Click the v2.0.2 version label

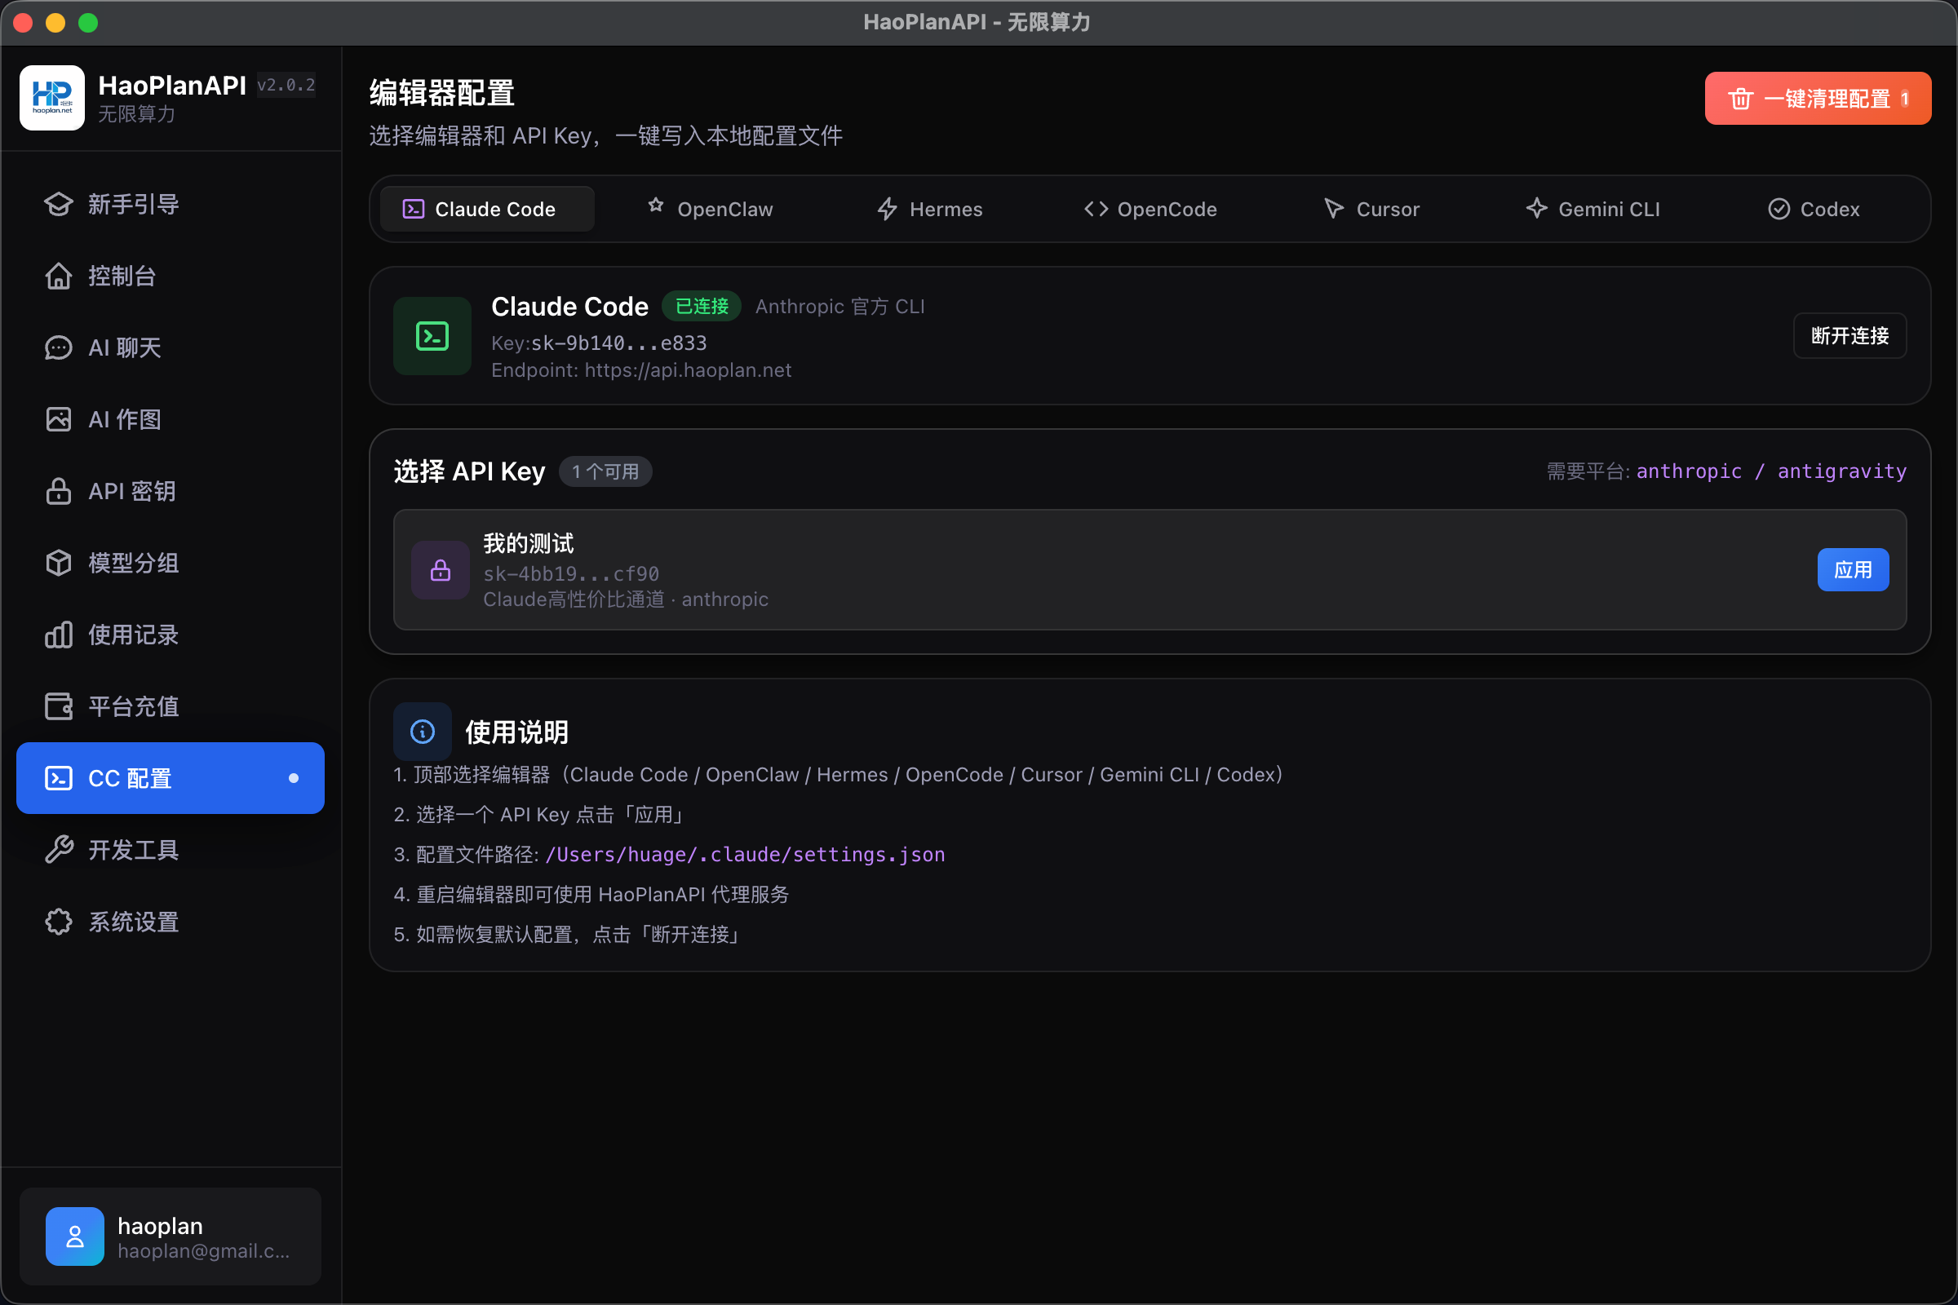tap(286, 85)
